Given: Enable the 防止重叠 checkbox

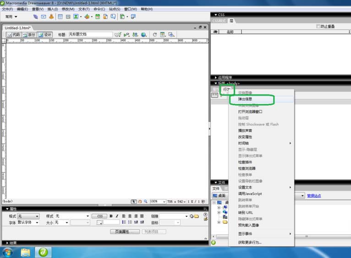Looking at the screenshot, I should pos(318,27).
